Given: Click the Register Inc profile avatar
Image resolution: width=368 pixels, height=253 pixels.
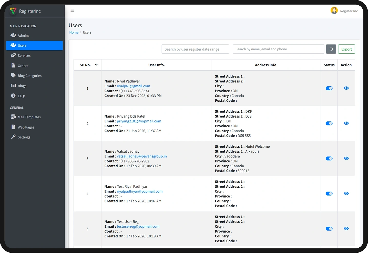Looking at the screenshot, I should [334, 10].
